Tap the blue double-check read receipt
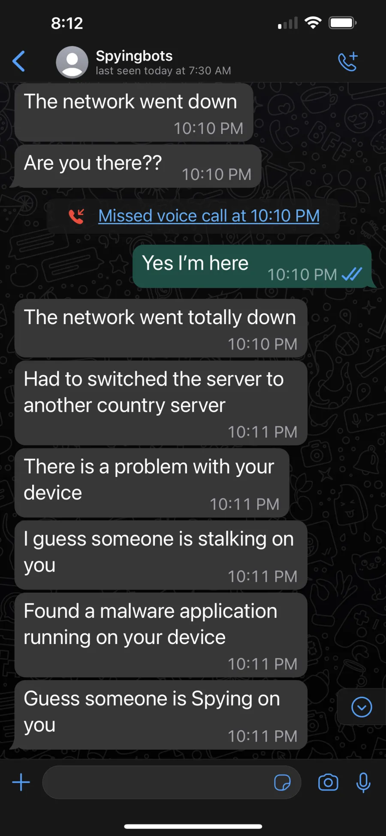This screenshot has width=386, height=836. (x=352, y=274)
